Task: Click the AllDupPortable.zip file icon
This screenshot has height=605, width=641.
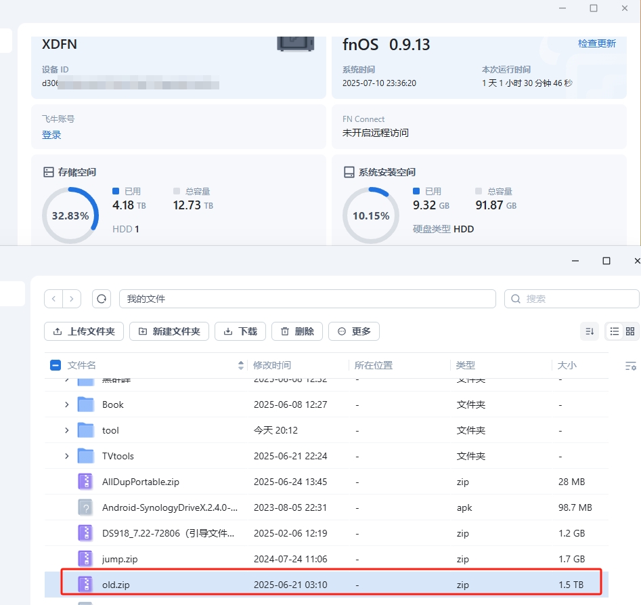Action: point(85,482)
